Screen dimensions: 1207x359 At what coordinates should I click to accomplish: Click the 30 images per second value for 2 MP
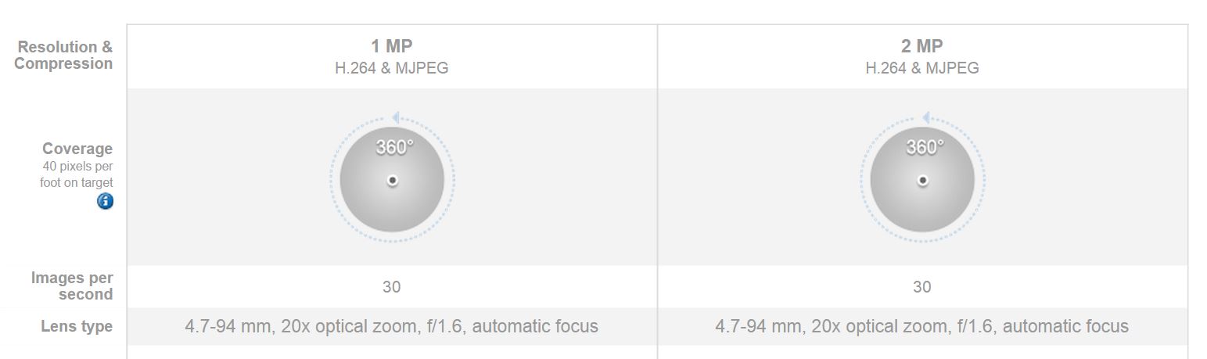pos(922,287)
